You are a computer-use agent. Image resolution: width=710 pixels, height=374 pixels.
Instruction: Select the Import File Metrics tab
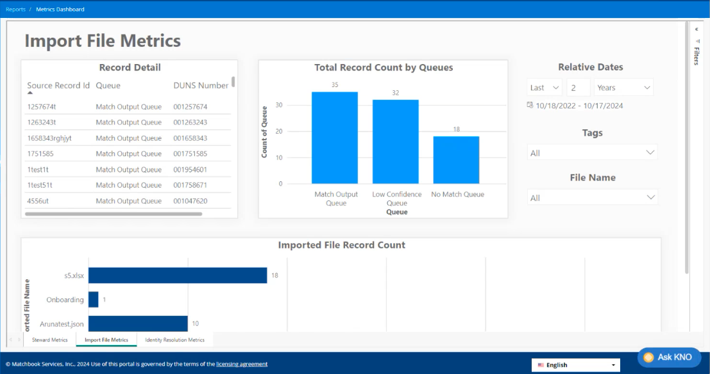(106, 339)
